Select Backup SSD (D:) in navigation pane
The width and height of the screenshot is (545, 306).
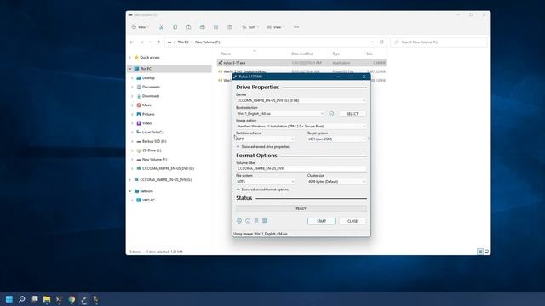coord(154,141)
